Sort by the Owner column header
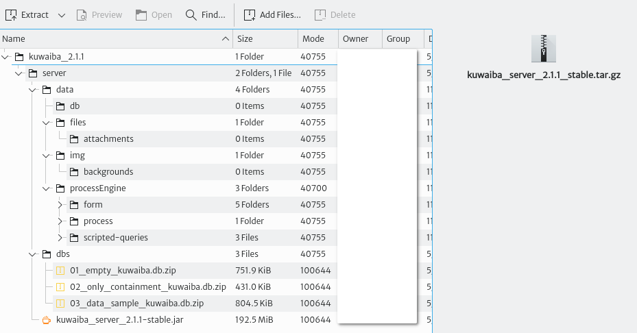The width and height of the screenshot is (637, 333). [x=360, y=39]
